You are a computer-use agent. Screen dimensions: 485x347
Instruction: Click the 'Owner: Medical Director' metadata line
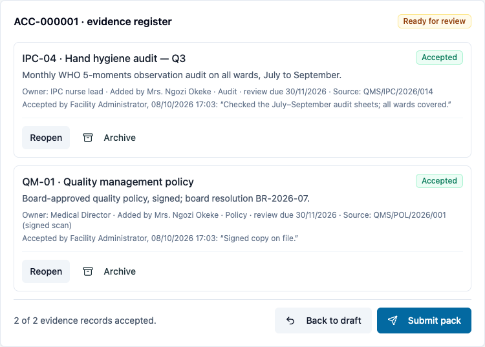(234, 220)
